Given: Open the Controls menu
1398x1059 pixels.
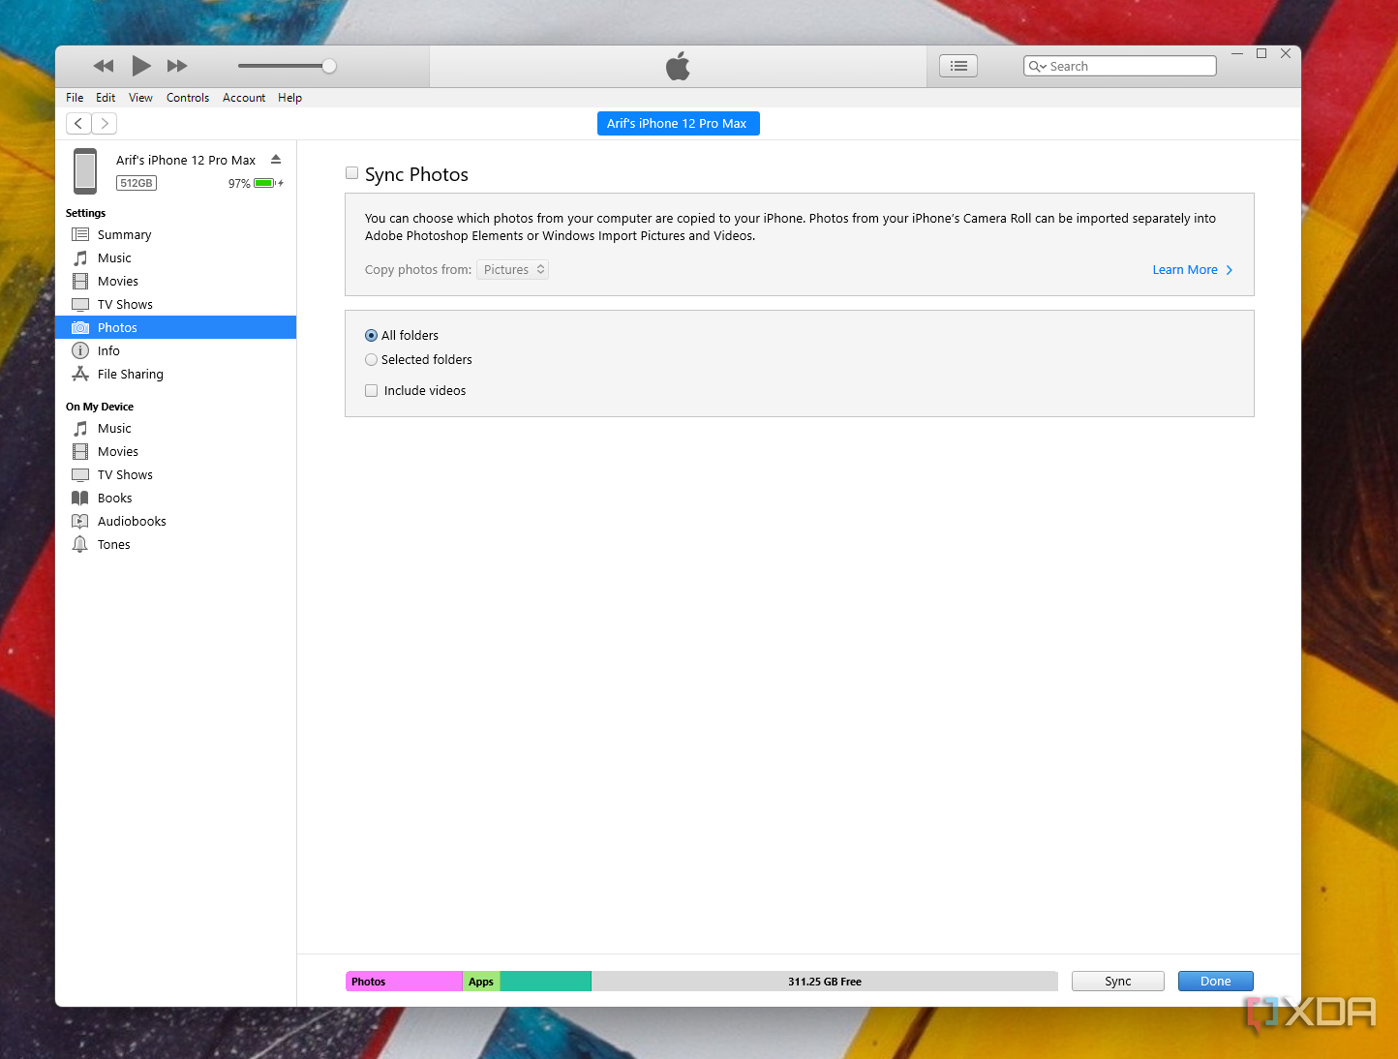Looking at the screenshot, I should [x=188, y=98].
